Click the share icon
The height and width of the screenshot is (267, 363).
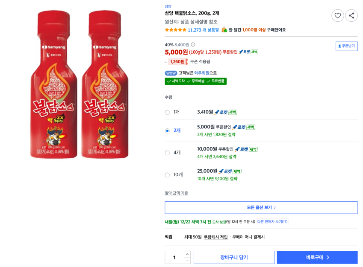351,16
